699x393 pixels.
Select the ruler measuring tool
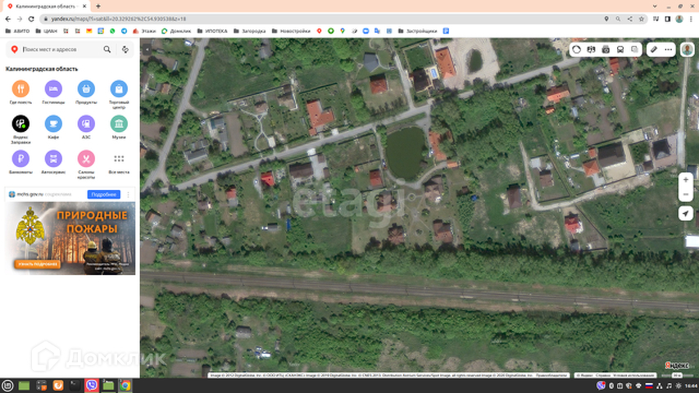(x=654, y=49)
